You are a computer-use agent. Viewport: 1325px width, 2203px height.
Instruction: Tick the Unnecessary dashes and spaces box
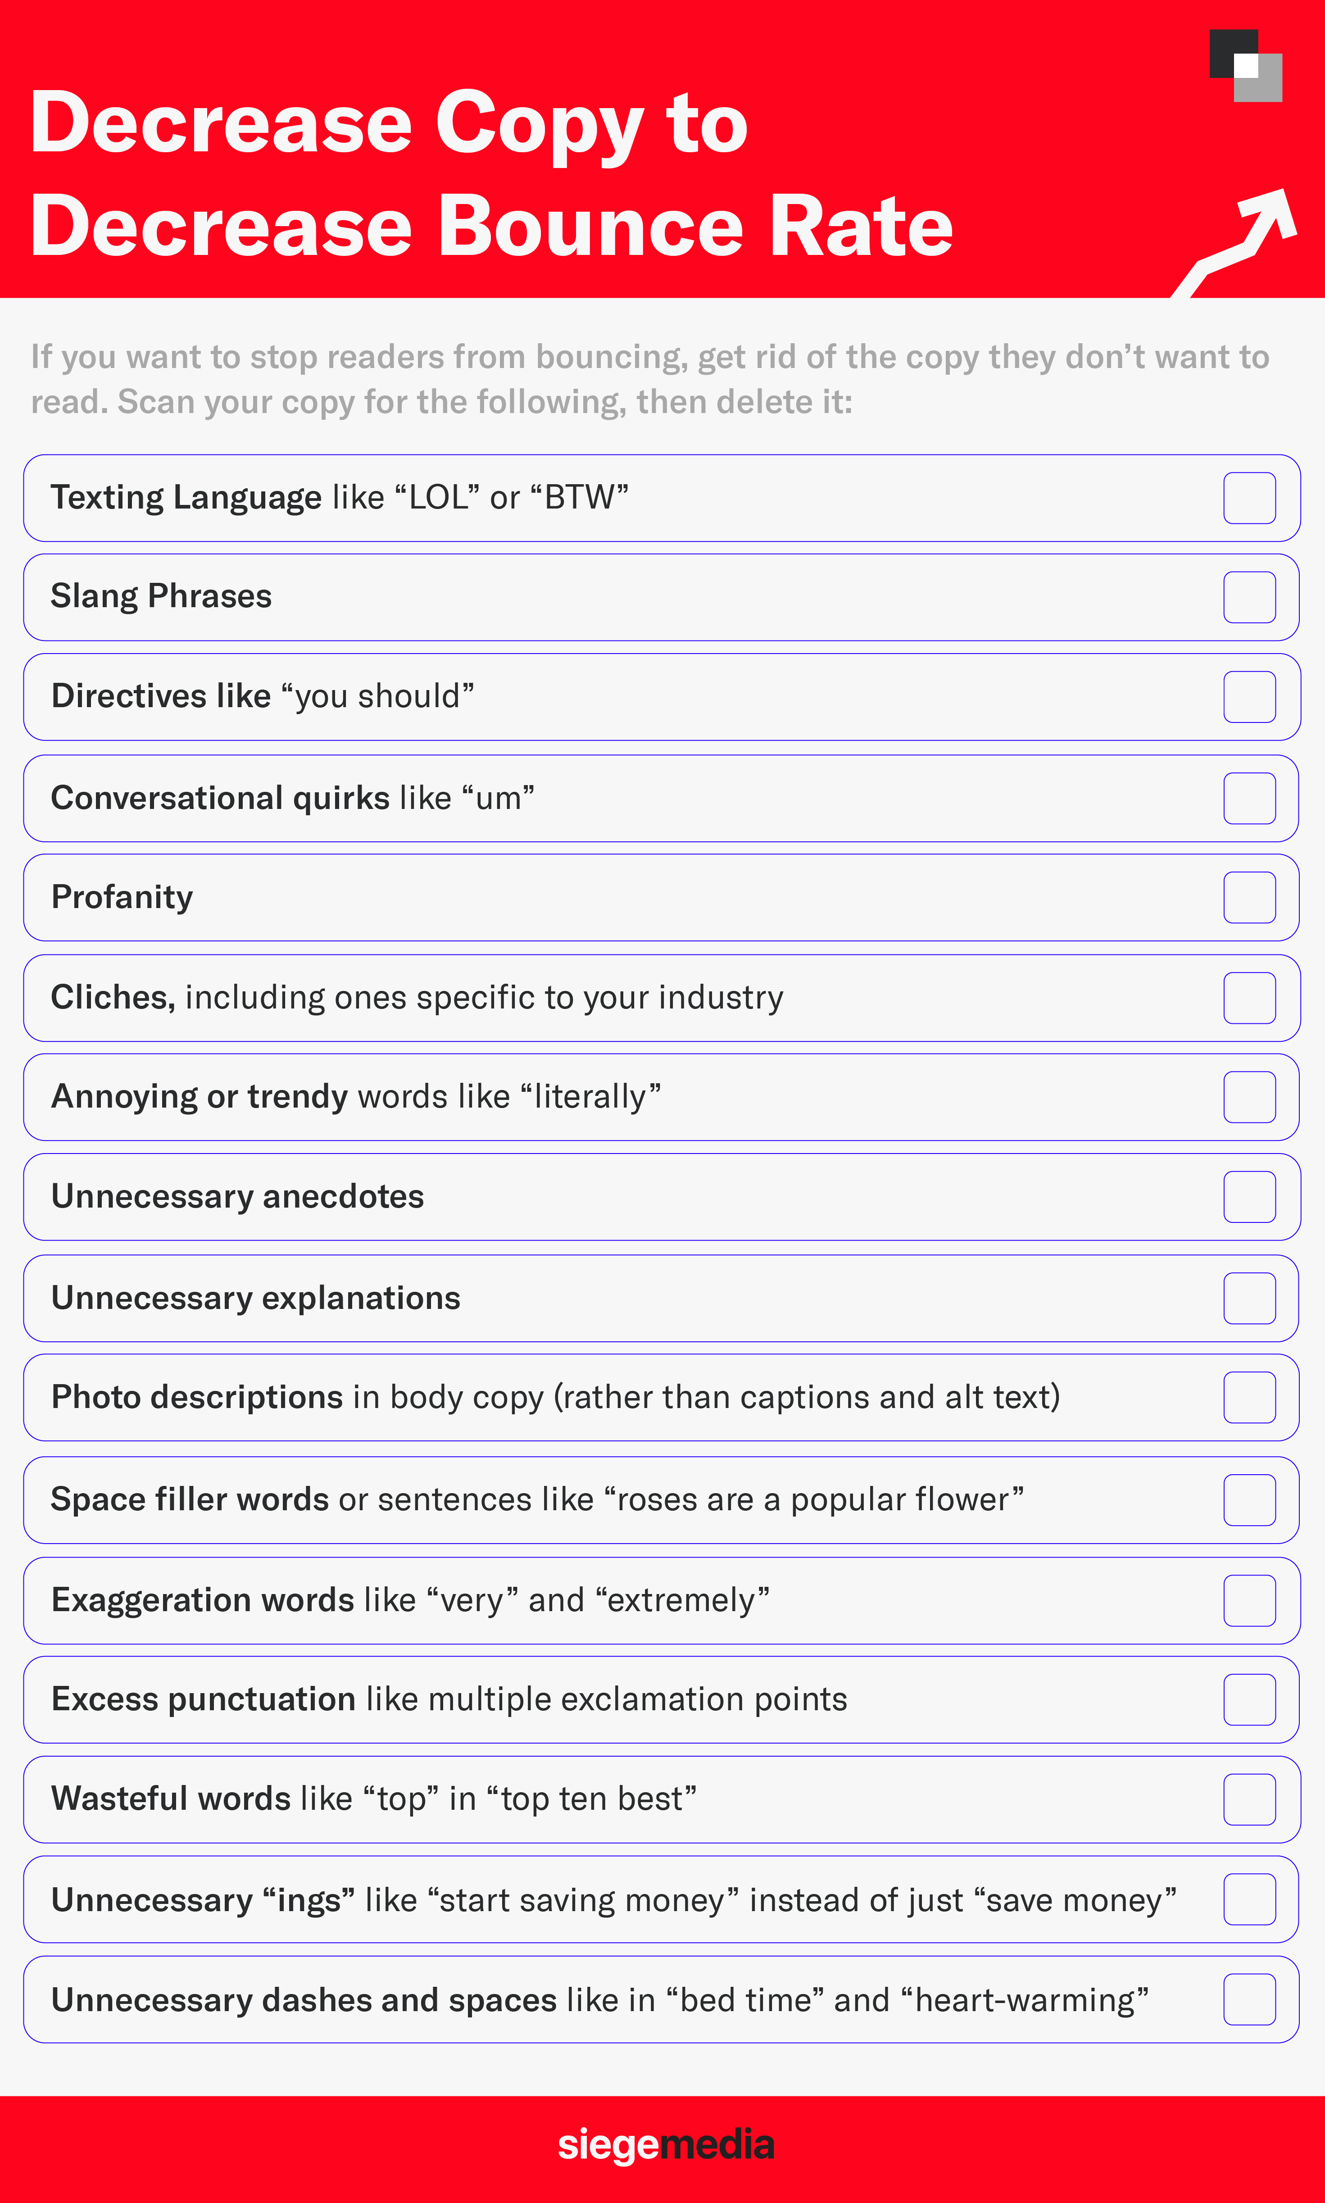click(x=1249, y=1999)
